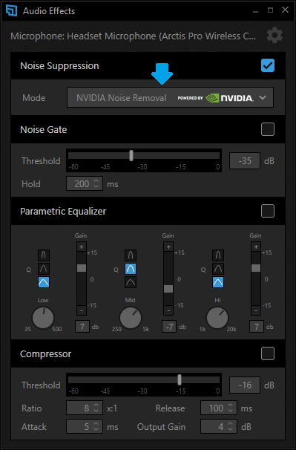
Task: Click the Noise Gate Threshold slider handle
Action: (x=131, y=155)
